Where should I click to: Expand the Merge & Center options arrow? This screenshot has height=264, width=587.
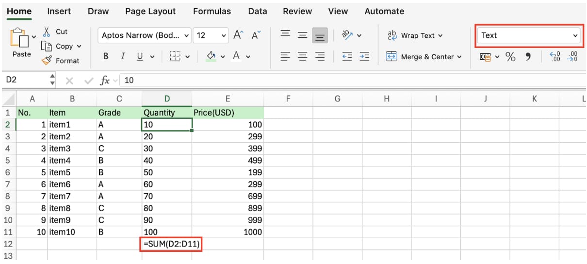pos(459,57)
